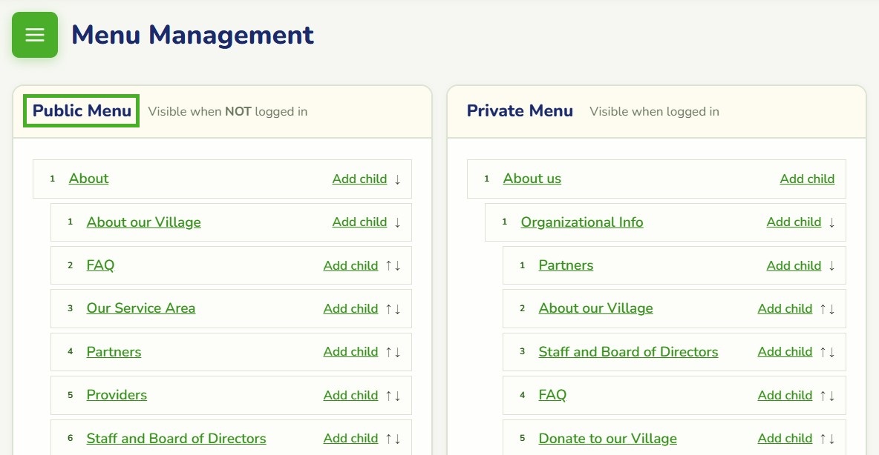The width and height of the screenshot is (879, 455).
Task: Add child to private Partners item
Action: point(794,266)
